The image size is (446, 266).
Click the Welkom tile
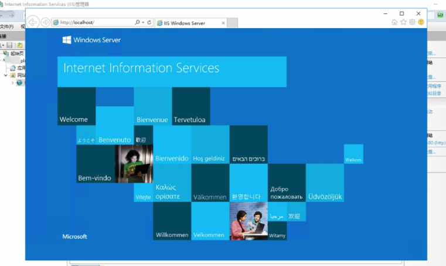[x=353, y=154]
